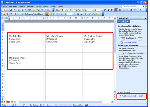Click the Print icon in the toolbar

(x=22, y=10)
